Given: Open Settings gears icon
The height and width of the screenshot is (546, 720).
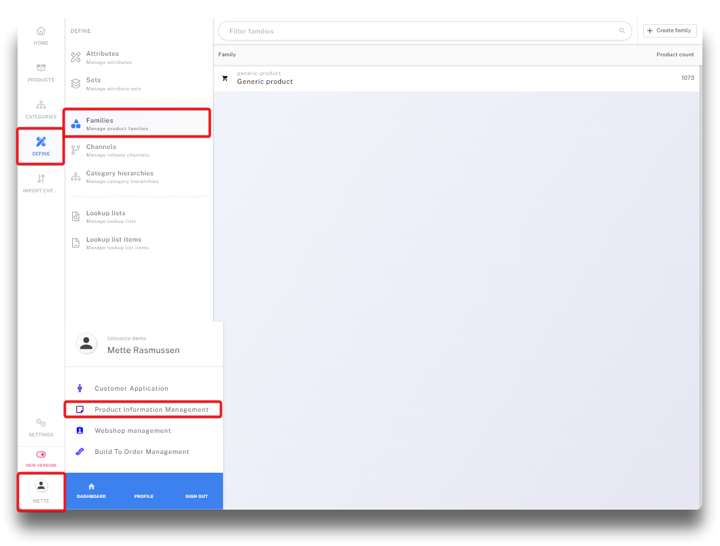Looking at the screenshot, I should click(x=41, y=423).
